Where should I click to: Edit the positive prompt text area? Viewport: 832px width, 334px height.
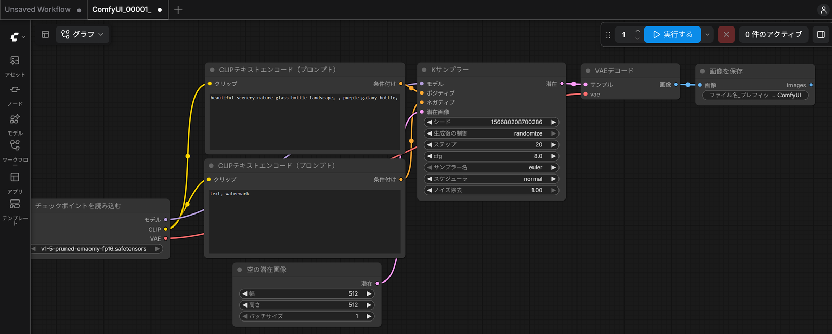[305, 122]
